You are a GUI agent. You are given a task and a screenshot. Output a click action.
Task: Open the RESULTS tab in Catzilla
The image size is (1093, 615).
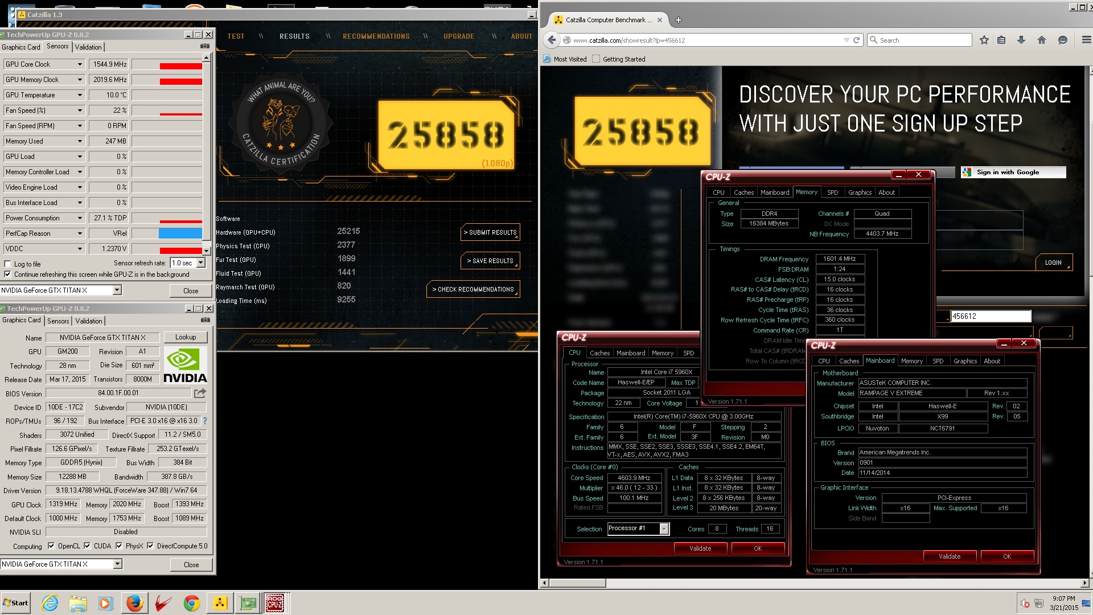click(294, 36)
